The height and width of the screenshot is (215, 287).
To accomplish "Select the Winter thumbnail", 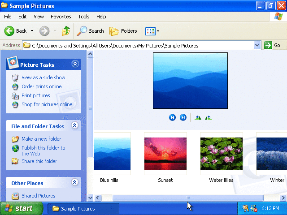I will click(272, 154).
